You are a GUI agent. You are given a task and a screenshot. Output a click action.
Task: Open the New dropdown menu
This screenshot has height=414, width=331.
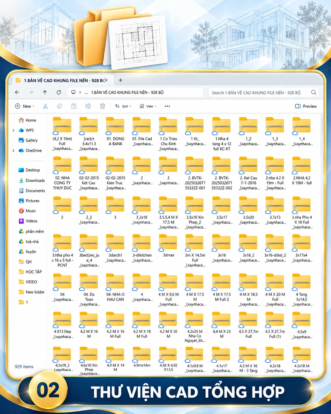25,106
